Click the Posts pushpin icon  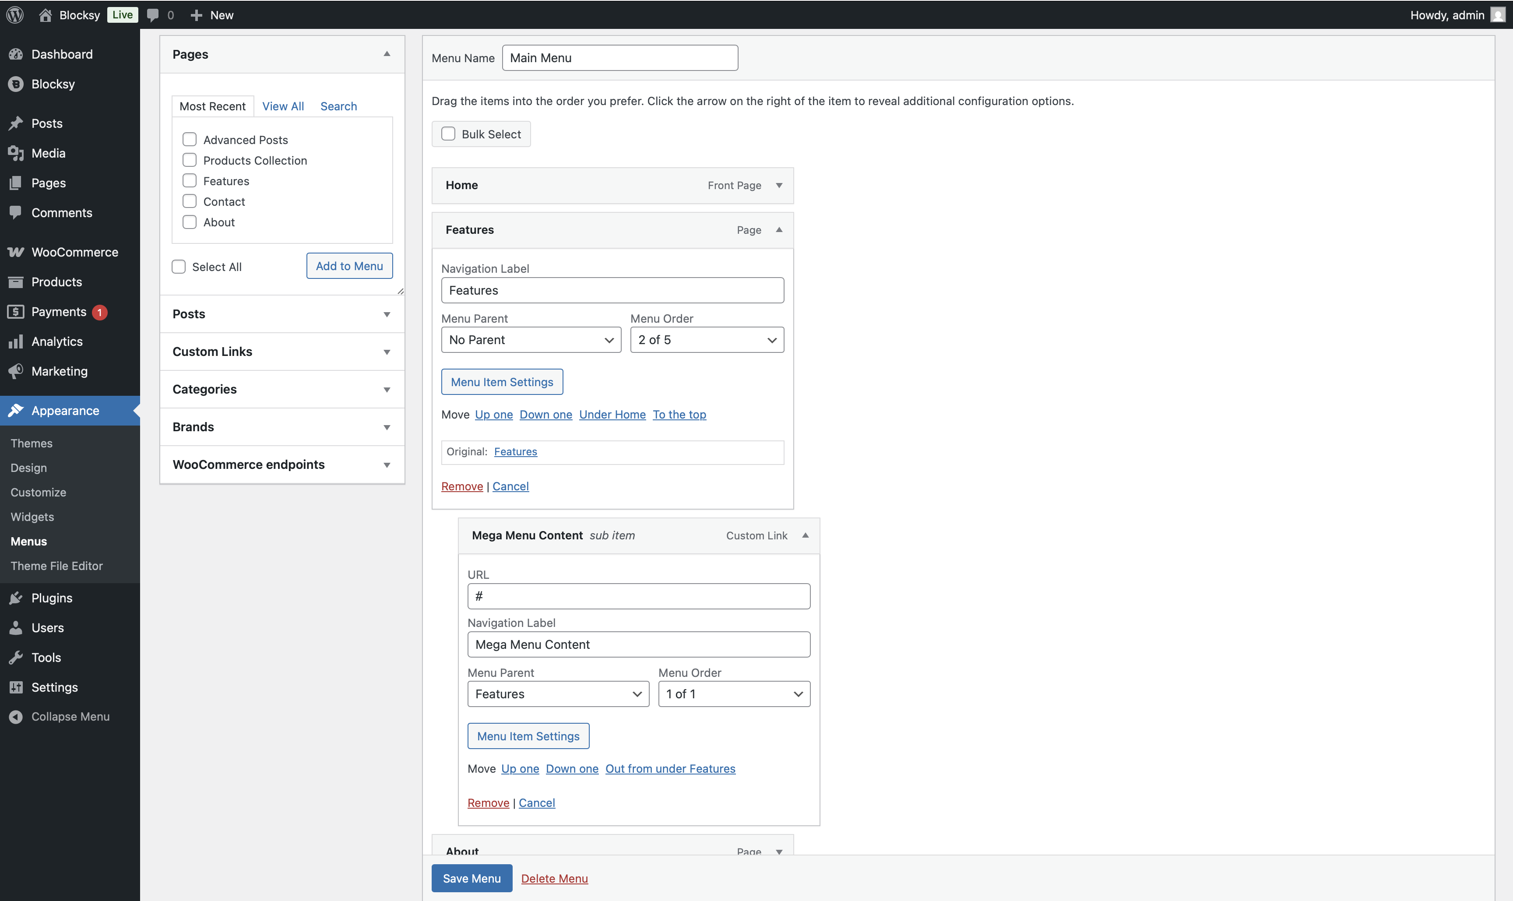pos(16,123)
